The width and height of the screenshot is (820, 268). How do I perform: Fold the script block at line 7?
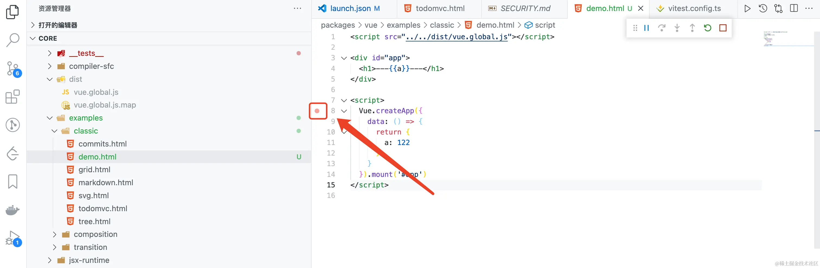[x=344, y=100]
